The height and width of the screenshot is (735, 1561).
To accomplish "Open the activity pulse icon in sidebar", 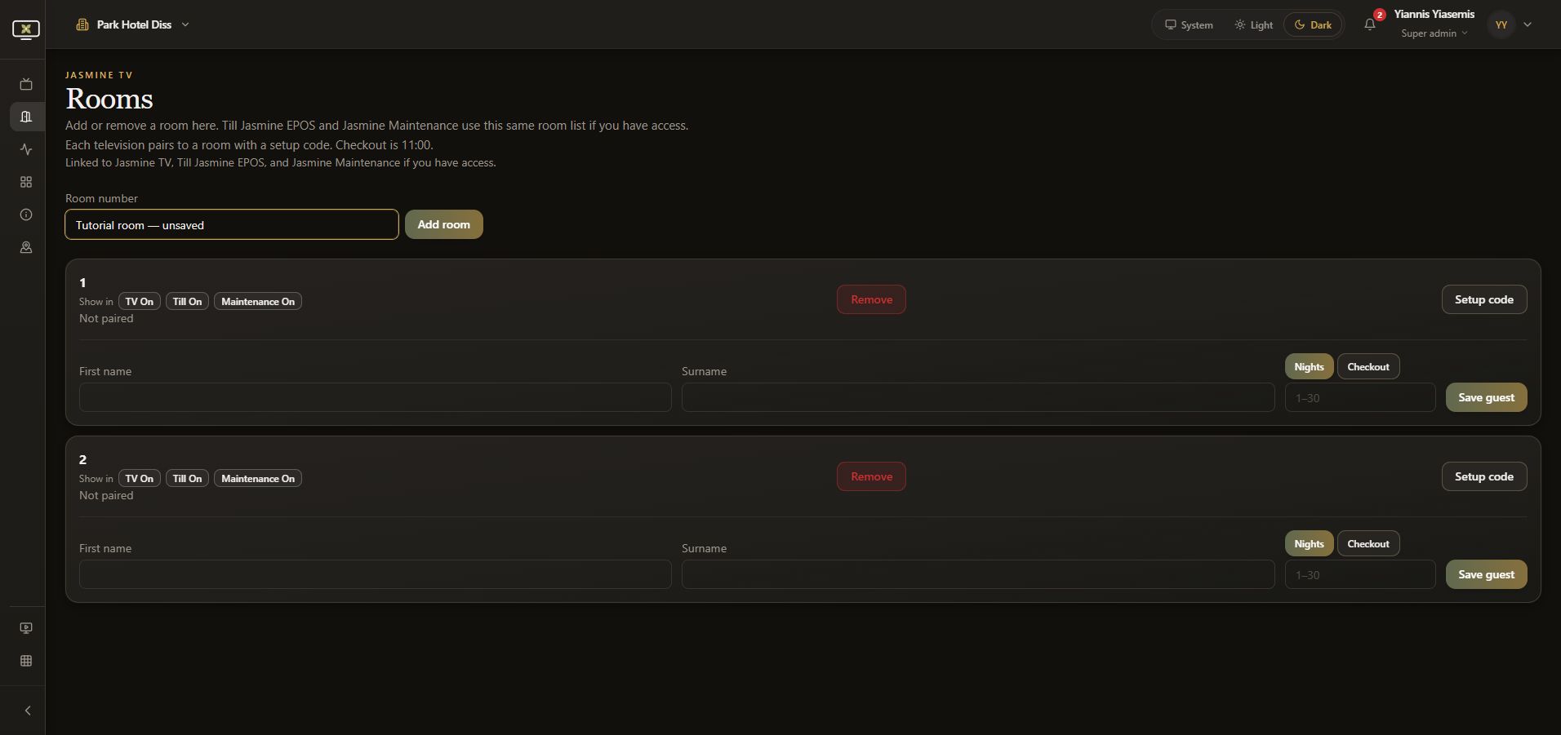I will pos(26,149).
